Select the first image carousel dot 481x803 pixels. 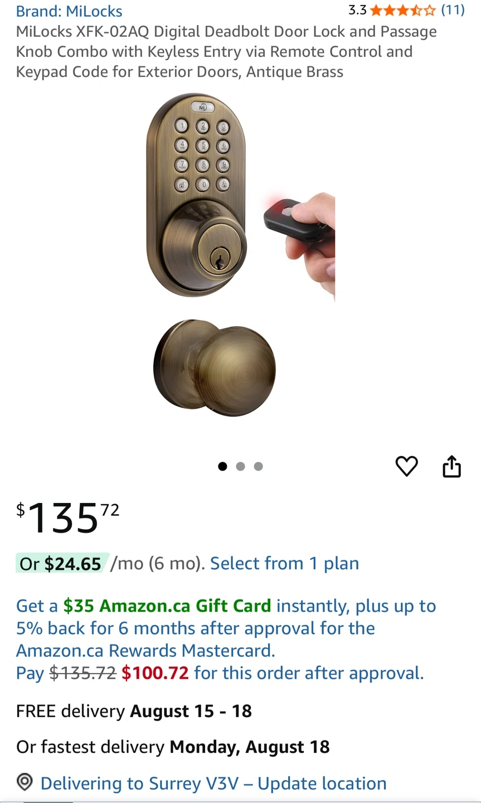point(222,466)
